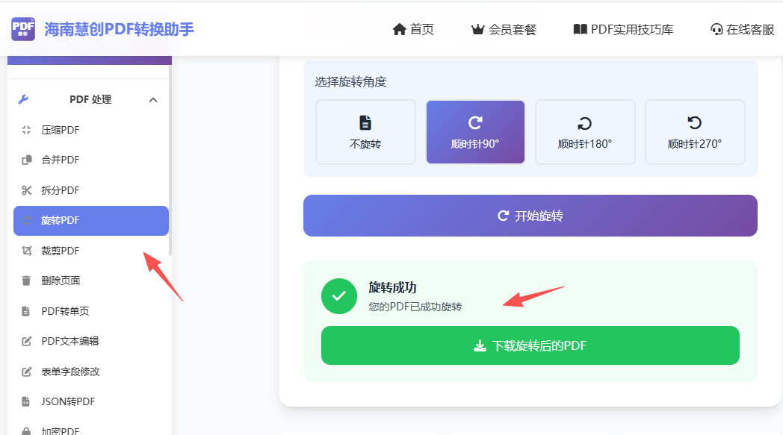Screen dimensions: 783x435
Task: Click the rotate arrow icon in 顺时针90° card
Action: (475, 122)
